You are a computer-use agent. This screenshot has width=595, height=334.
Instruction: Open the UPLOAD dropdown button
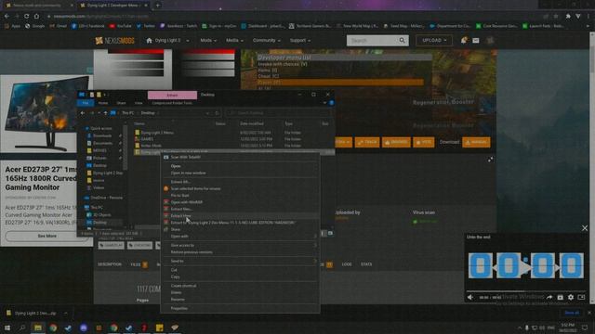tap(434, 41)
